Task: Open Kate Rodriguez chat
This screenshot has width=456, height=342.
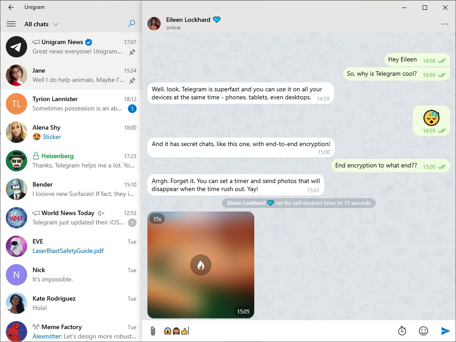Action: click(x=71, y=303)
